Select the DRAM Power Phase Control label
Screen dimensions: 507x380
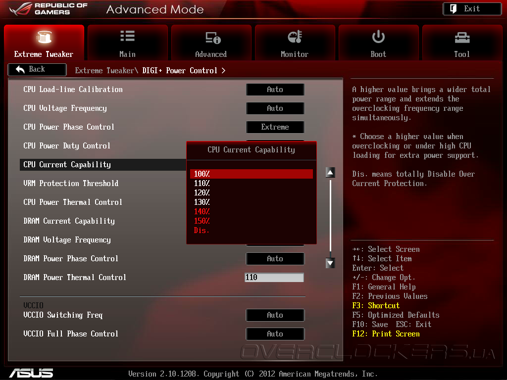pos(71,258)
